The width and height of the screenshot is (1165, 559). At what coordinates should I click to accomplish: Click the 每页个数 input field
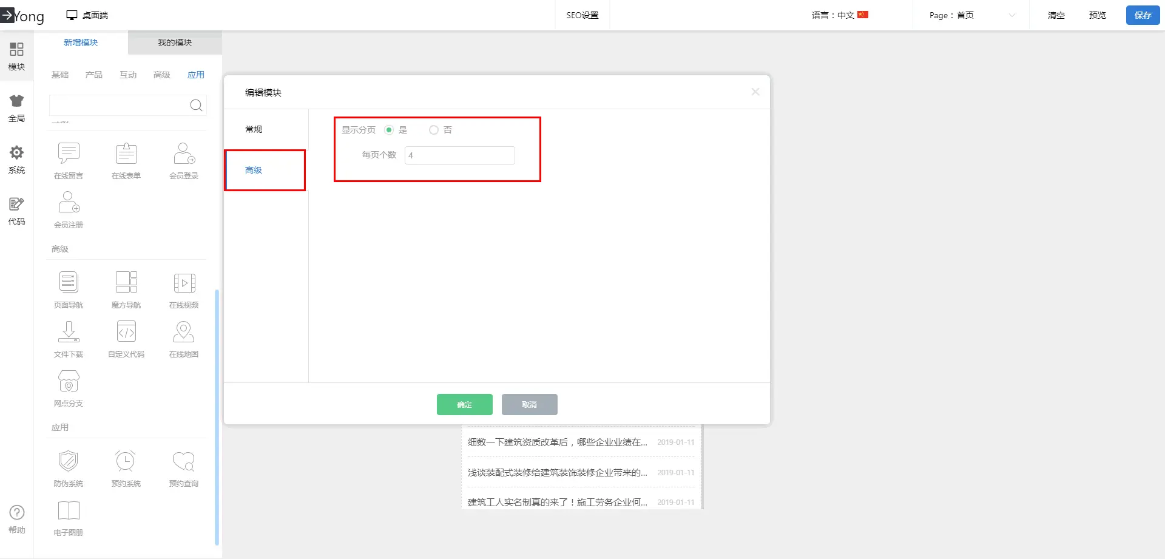click(x=459, y=155)
